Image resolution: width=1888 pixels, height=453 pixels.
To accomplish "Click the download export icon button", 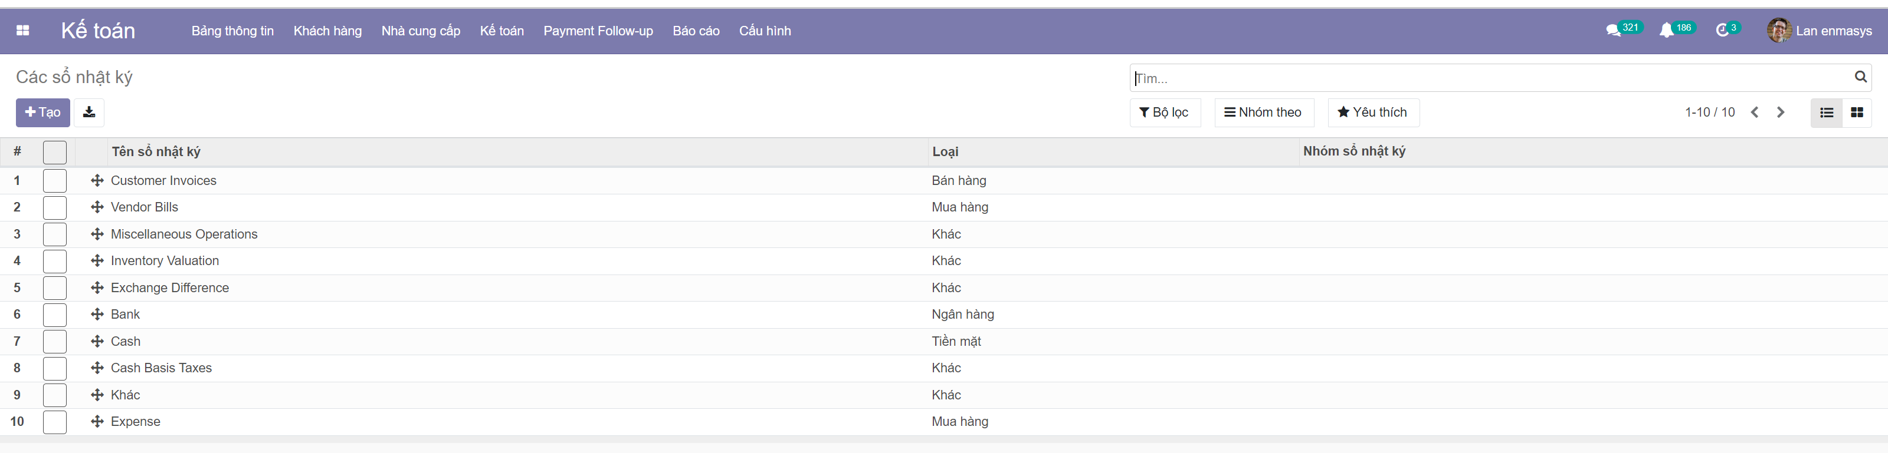I will pos(88,113).
